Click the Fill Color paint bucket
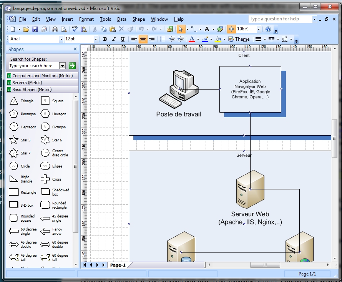342x282 pixels. point(218,39)
